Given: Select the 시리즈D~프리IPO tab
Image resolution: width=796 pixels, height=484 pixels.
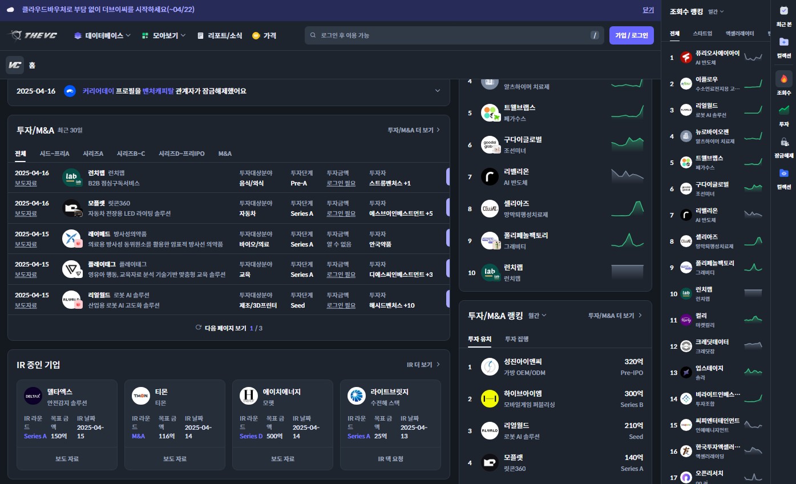Looking at the screenshot, I should pos(181,154).
